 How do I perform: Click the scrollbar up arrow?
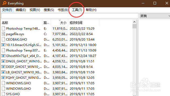tap(134, 22)
